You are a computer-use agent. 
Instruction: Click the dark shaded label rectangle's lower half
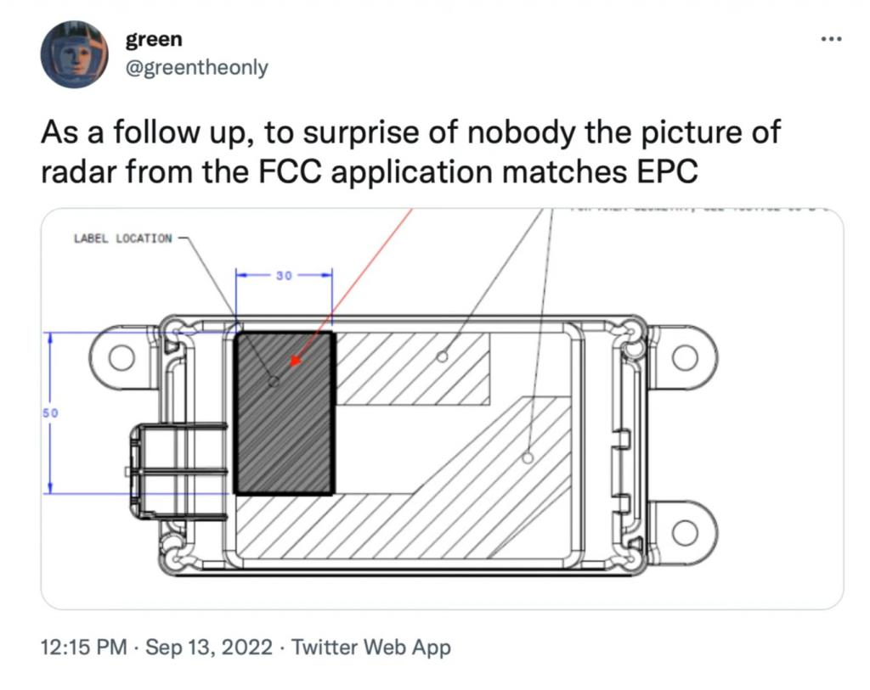285,453
